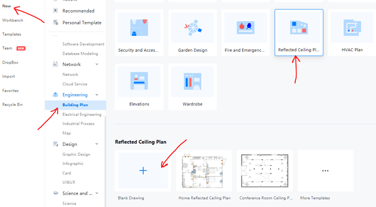Select the Elevations template icon
376x207 pixels.
coord(139,81)
